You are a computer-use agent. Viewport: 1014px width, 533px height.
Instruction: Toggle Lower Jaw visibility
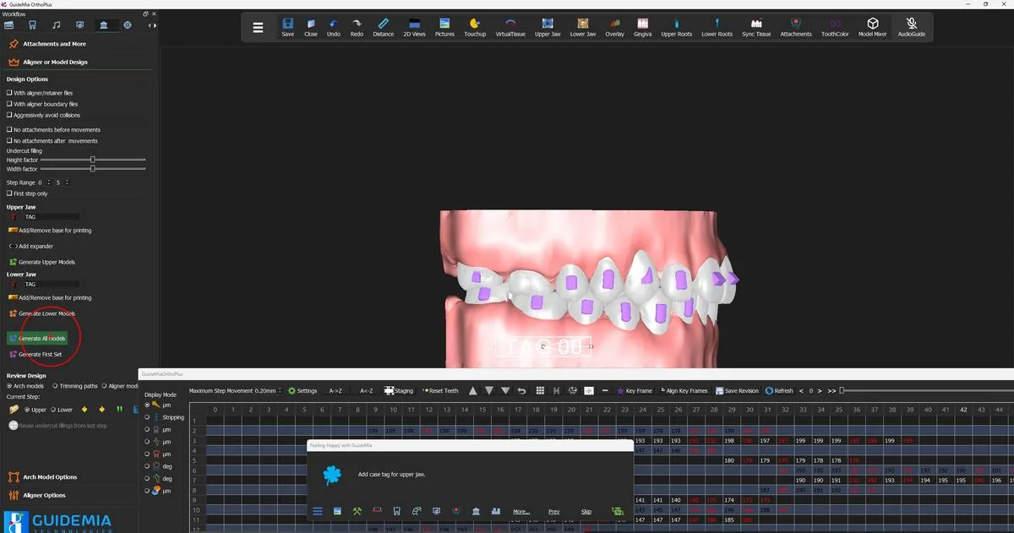click(583, 27)
